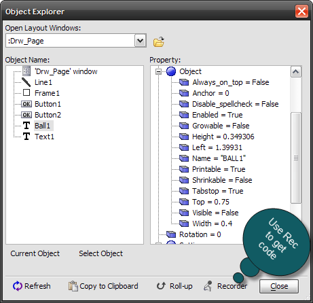Click the cube icon for Disable_spellcheck

184,104
